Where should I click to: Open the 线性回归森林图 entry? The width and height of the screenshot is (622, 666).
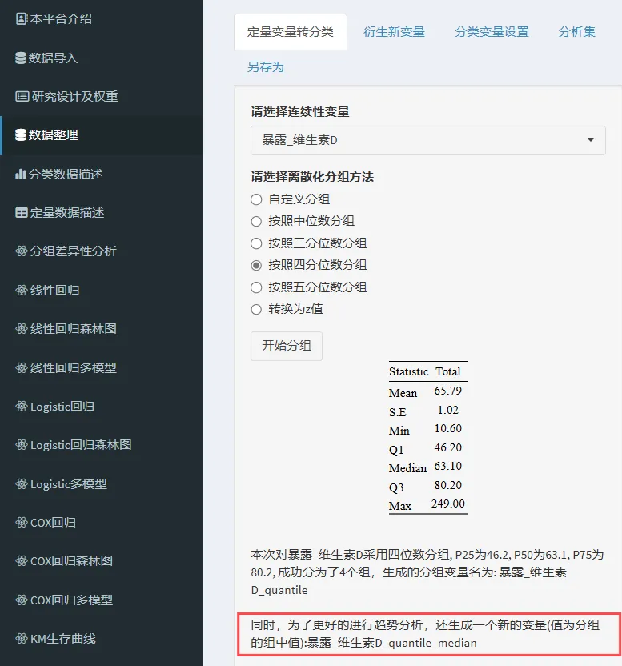[x=101, y=328]
